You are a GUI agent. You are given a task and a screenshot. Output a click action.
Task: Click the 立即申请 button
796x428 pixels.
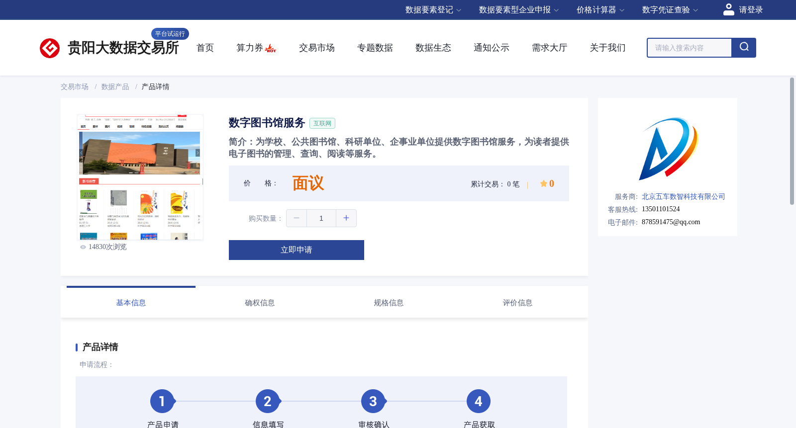297,250
